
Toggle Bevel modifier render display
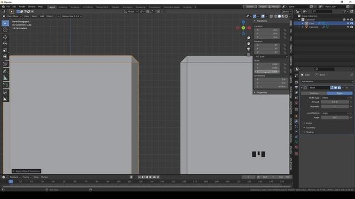(339, 87)
